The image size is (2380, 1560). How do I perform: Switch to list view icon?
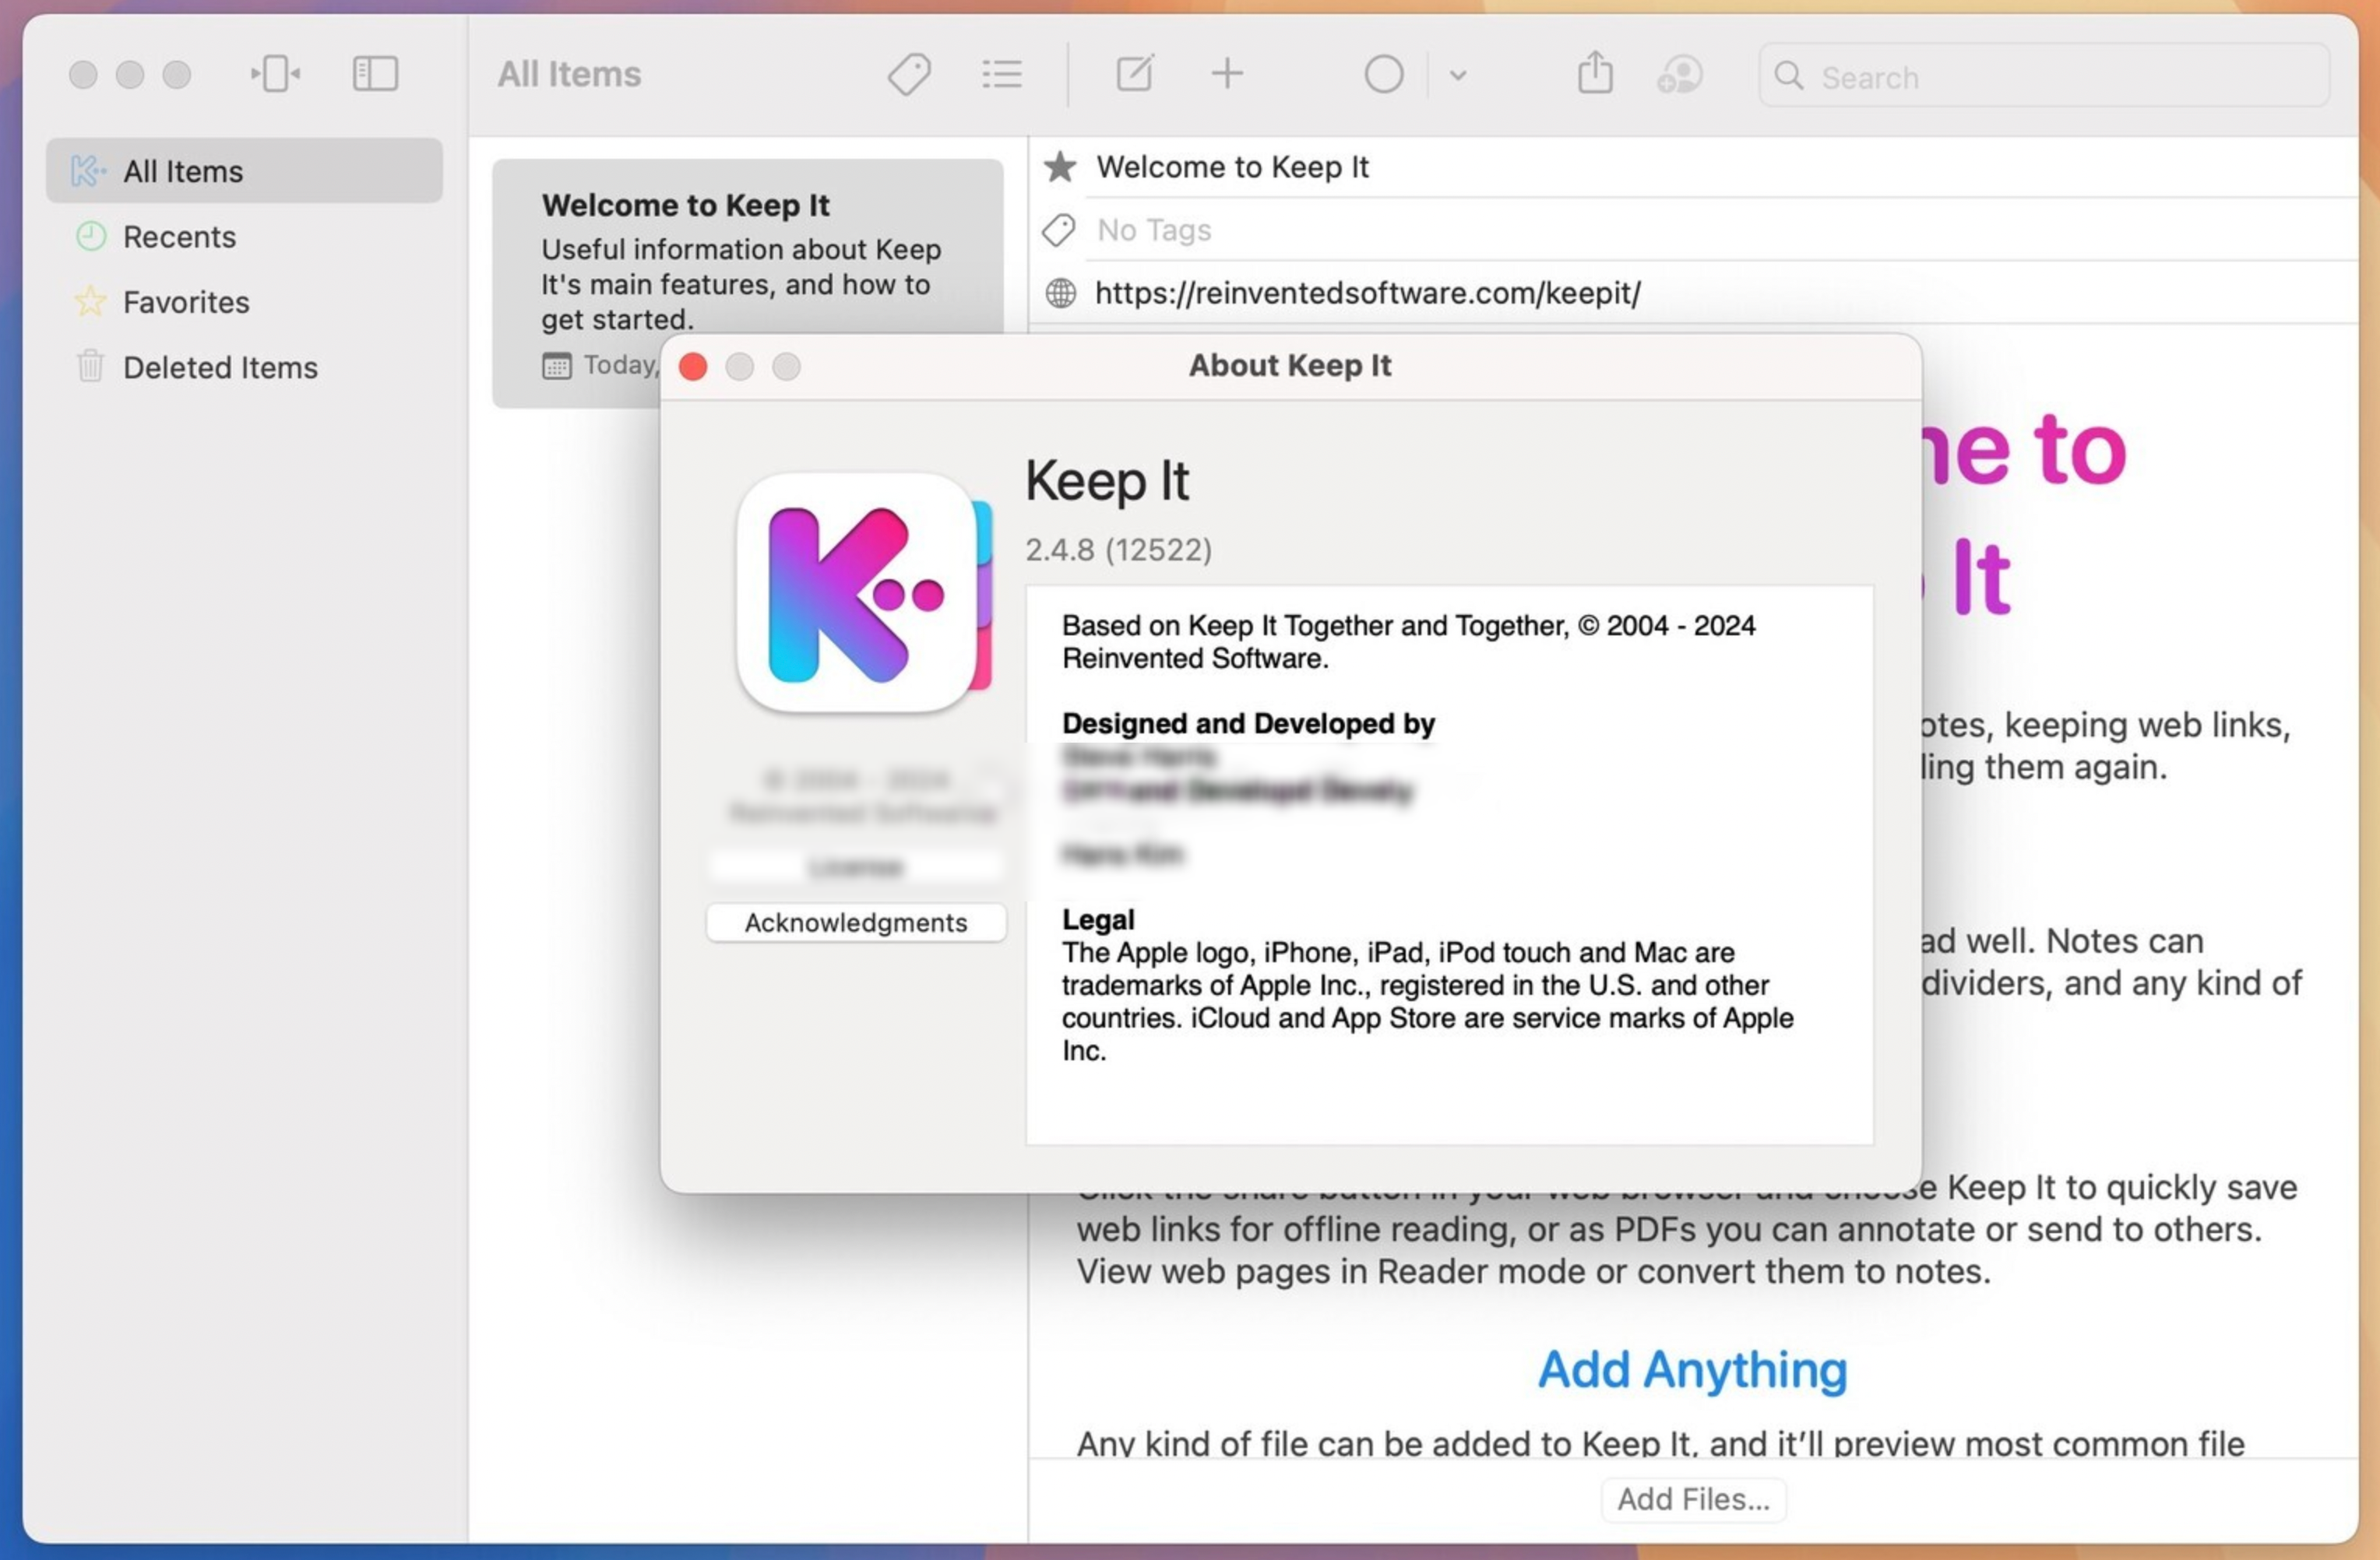pos(1001,74)
